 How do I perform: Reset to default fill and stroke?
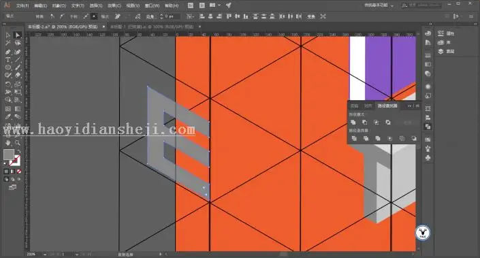[x=5, y=163]
